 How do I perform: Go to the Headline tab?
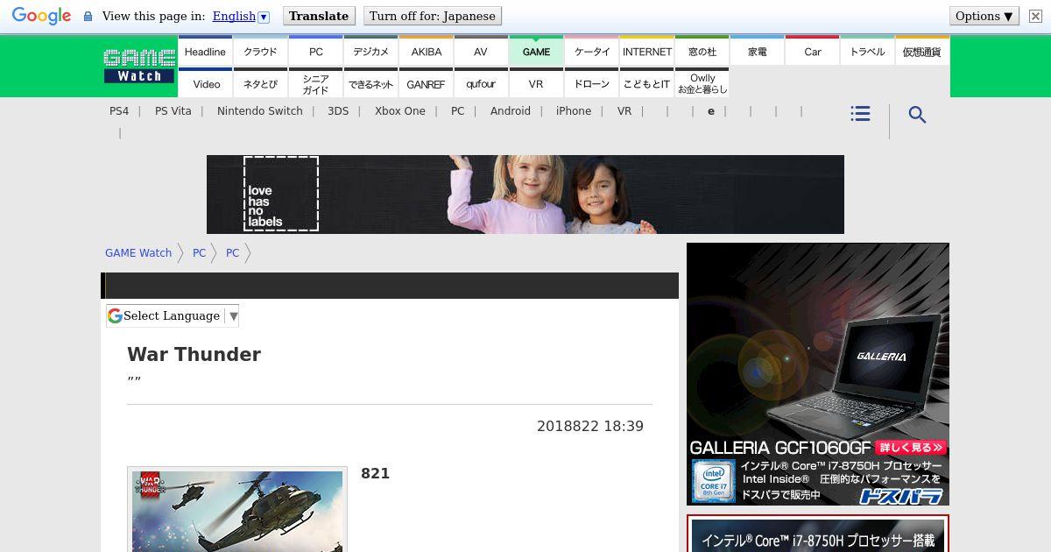click(x=205, y=52)
